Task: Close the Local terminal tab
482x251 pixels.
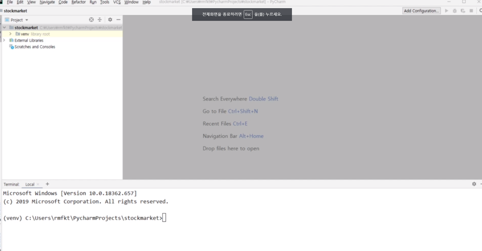Action: click(x=38, y=184)
